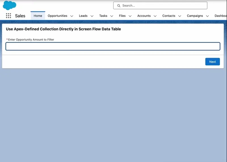Navigate to the Accounts tab
The width and height of the screenshot is (227, 162).
[x=144, y=16]
